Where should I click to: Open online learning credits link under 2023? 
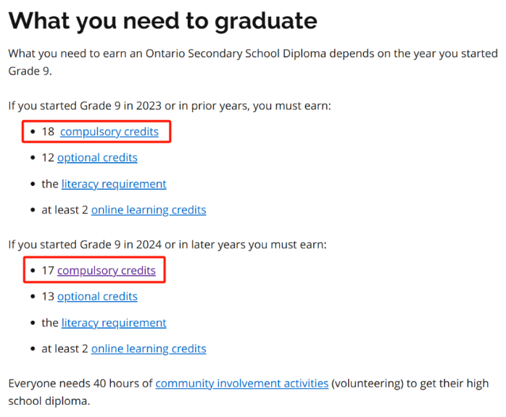tap(149, 210)
